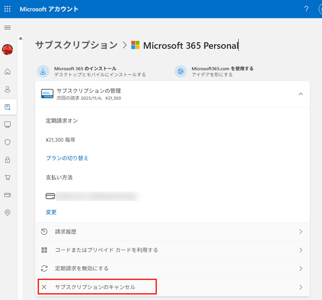Viewport: 322px width, 300px height.
Task: Click the 変更 payment method link
Action: point(51,212)
